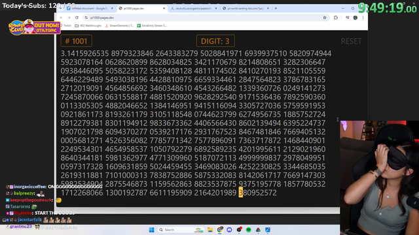Open the Chrome three-dot menu
Screen dimensions: 419x235
click(x=363, y=18)
